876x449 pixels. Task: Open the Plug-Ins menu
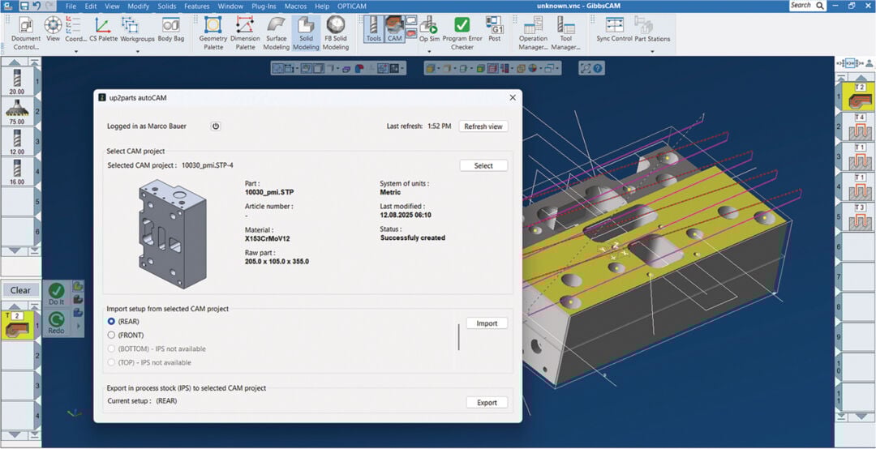coord(264,6)
